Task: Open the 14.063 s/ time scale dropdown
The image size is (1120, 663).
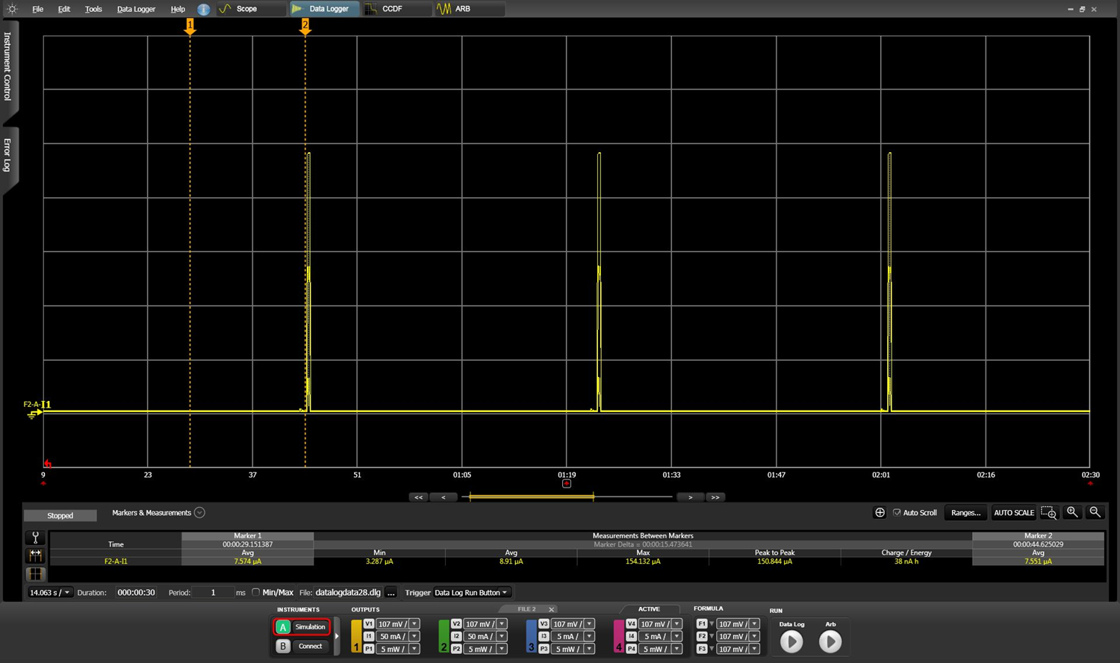Action: coord(50,593)
